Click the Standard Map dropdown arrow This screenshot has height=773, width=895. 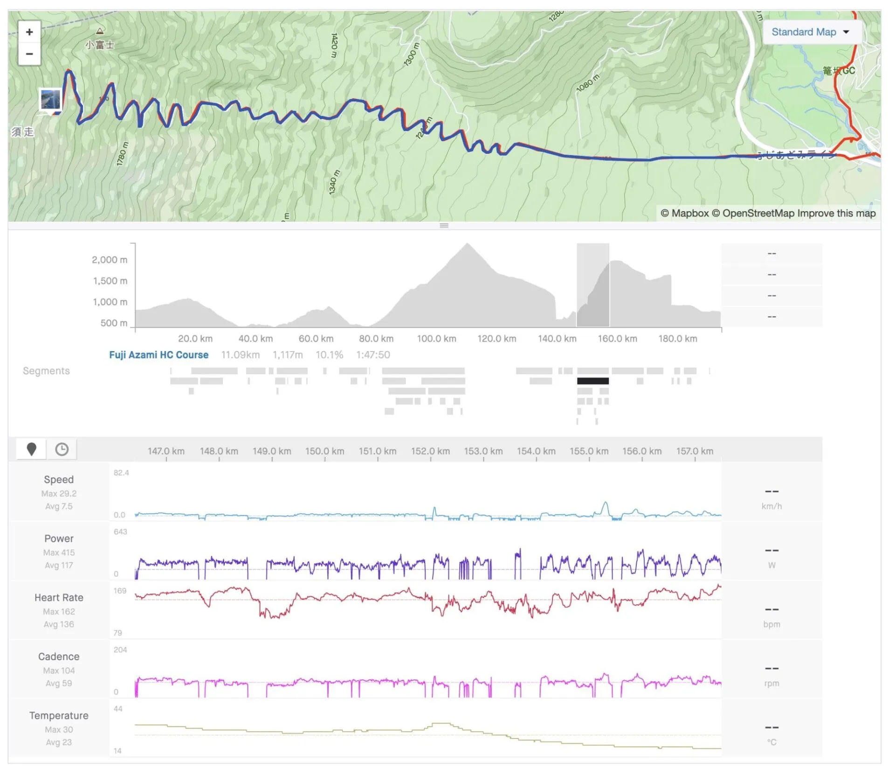click(x=846, y=32)
